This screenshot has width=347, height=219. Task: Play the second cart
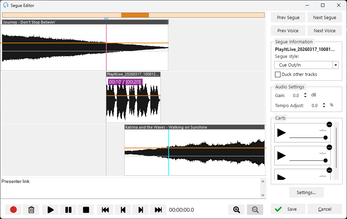281,156
